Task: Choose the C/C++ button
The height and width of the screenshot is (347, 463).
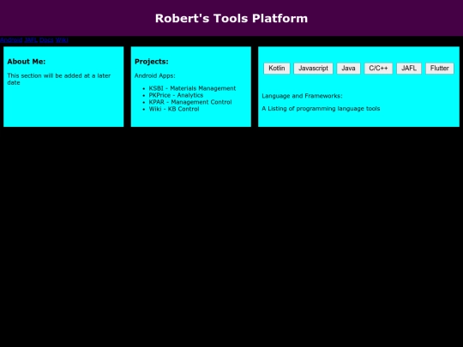Action: [x=378, y=69]
